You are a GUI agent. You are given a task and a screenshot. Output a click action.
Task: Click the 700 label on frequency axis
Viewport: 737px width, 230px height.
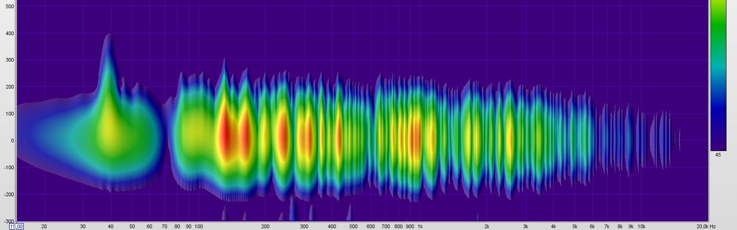[386, 226]
